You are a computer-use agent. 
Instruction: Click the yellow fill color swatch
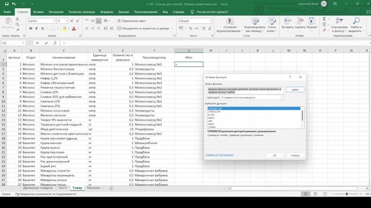(64, 28)
